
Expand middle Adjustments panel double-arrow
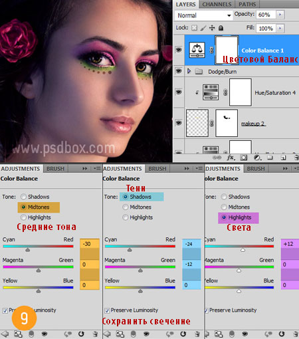[187, 169]
